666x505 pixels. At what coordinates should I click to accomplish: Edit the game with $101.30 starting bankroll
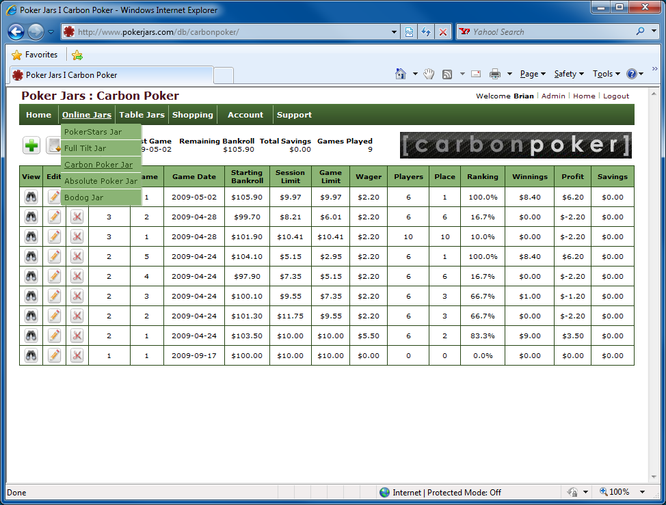pyautogui.click(x=54, y=316)
